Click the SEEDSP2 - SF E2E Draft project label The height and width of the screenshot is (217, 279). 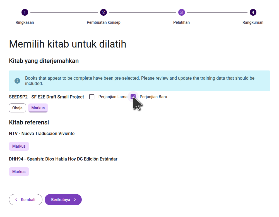[x=46, y=97]
